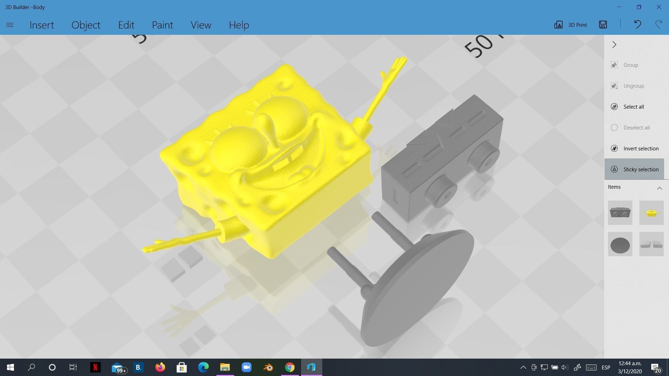Open the Object menu
669x376 pixels.
[x=86, y=25]
